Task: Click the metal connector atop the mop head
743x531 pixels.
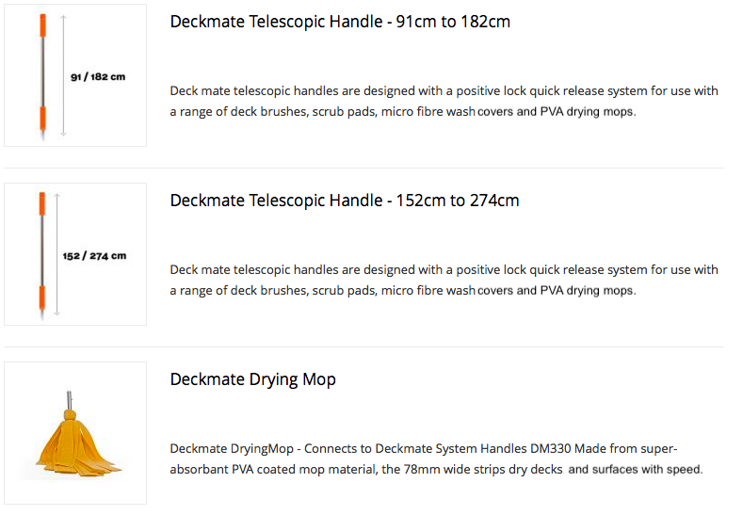Action: coord(69,401)
